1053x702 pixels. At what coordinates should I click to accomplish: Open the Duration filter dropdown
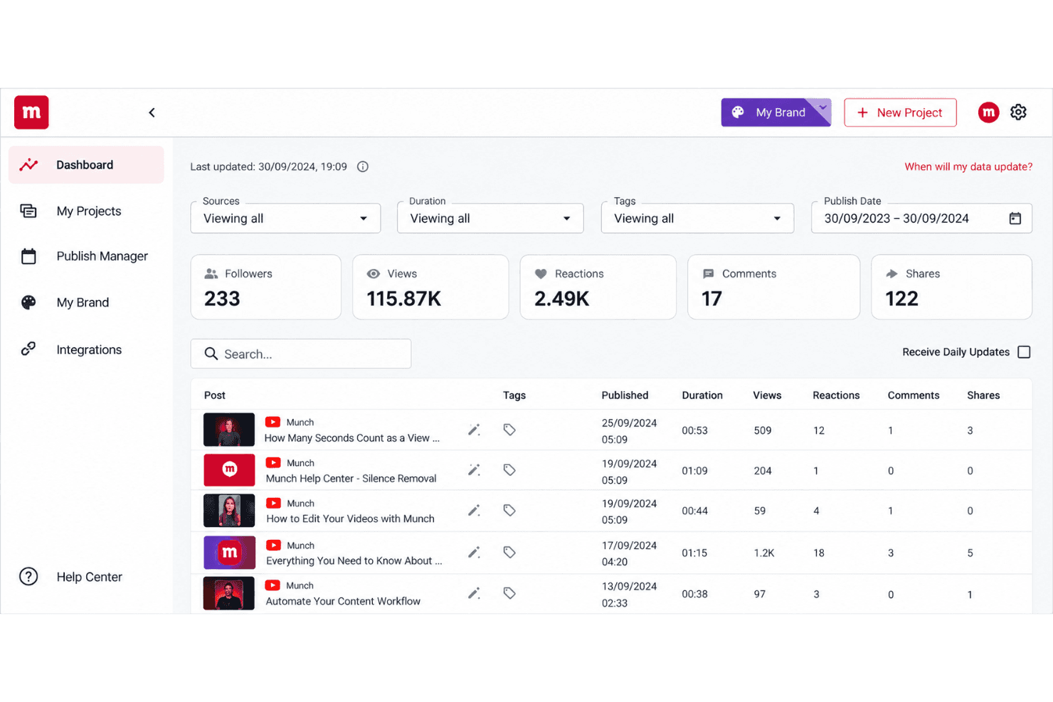(x=490, y=218)
